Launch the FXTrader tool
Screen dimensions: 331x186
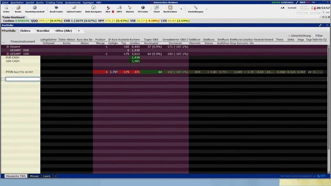[x=143, y=9]
